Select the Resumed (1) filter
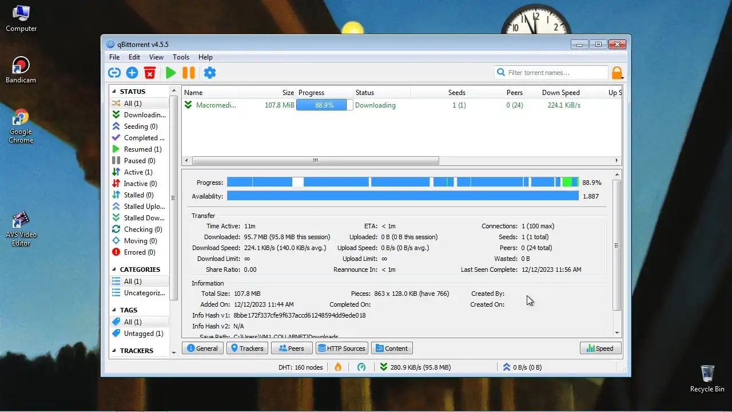Screen dimensions: 732x412 (139, 149)
